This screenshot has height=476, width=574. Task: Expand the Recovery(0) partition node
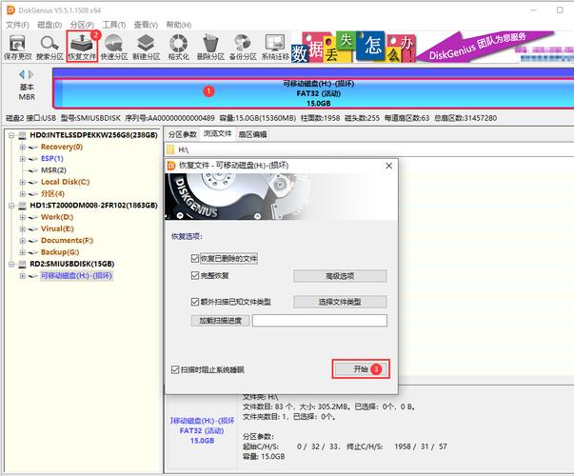[23, 148]
